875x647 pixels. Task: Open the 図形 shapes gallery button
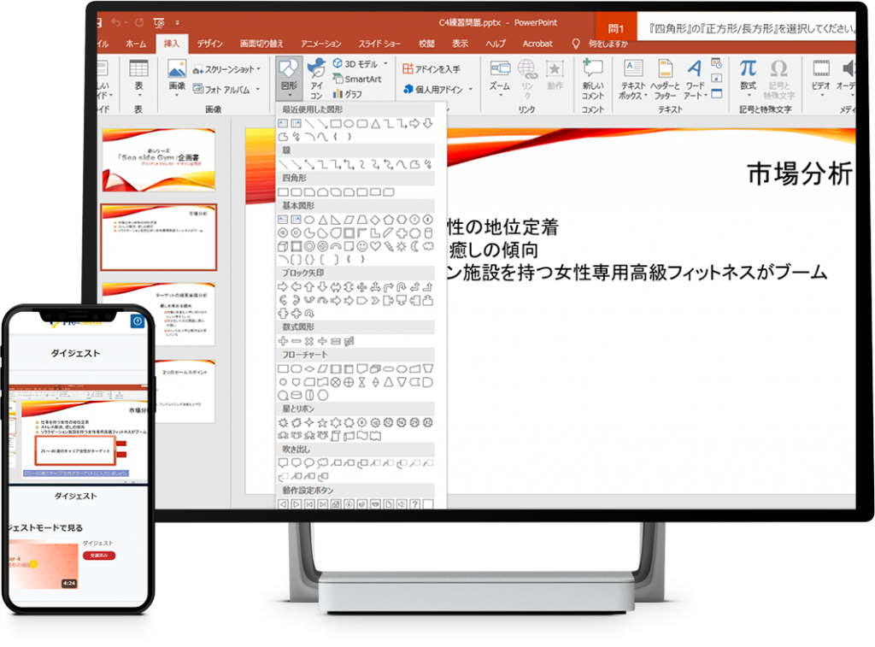click(x=289, y=77)
